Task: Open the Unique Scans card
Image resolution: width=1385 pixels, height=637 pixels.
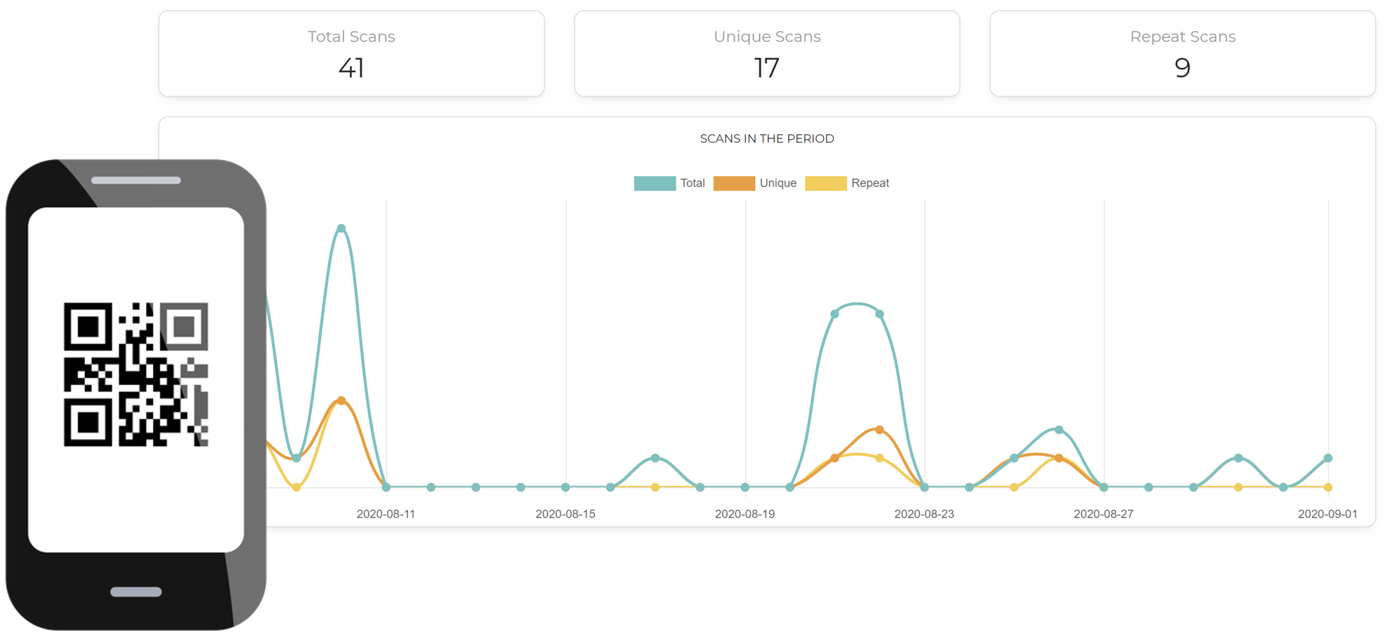Action: coord(767,53)
